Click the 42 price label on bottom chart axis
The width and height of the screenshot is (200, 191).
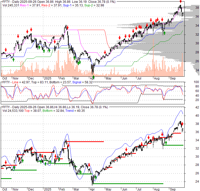click(197, 107)
